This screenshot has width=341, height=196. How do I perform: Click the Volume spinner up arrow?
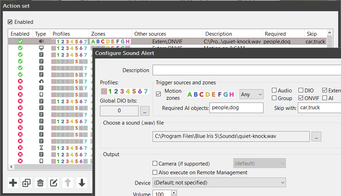pyautogui.click(x=174, y=192)
